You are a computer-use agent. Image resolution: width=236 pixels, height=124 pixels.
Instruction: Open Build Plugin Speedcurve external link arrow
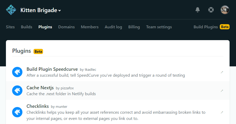click(x=222, y=72)
